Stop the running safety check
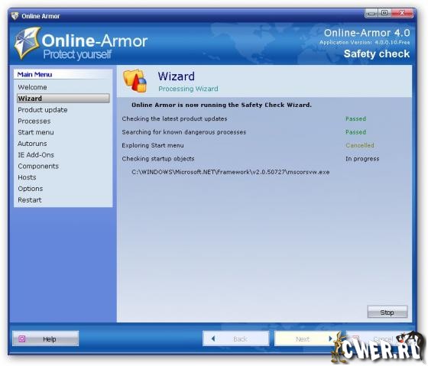 point(387,313)
